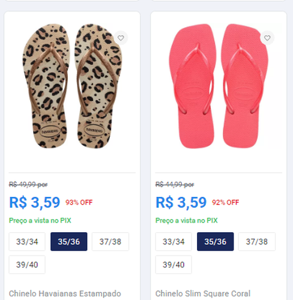Click the 93% OFF discount label
293x300 pixels.
click(x=79, y=202)
